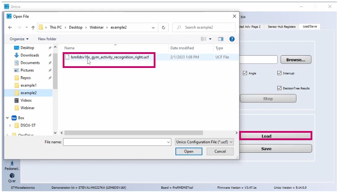The image size is (340, 193).
Task: Toggle the Interrupt checkbox in Unico
Action: point(279,73)
